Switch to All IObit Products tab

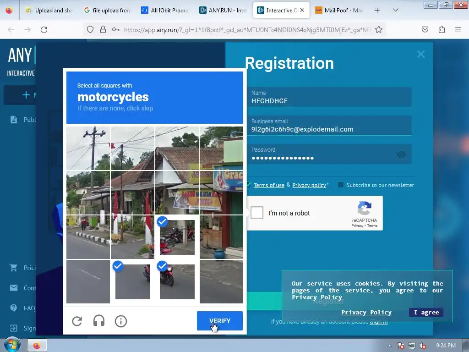click(165, 10)
